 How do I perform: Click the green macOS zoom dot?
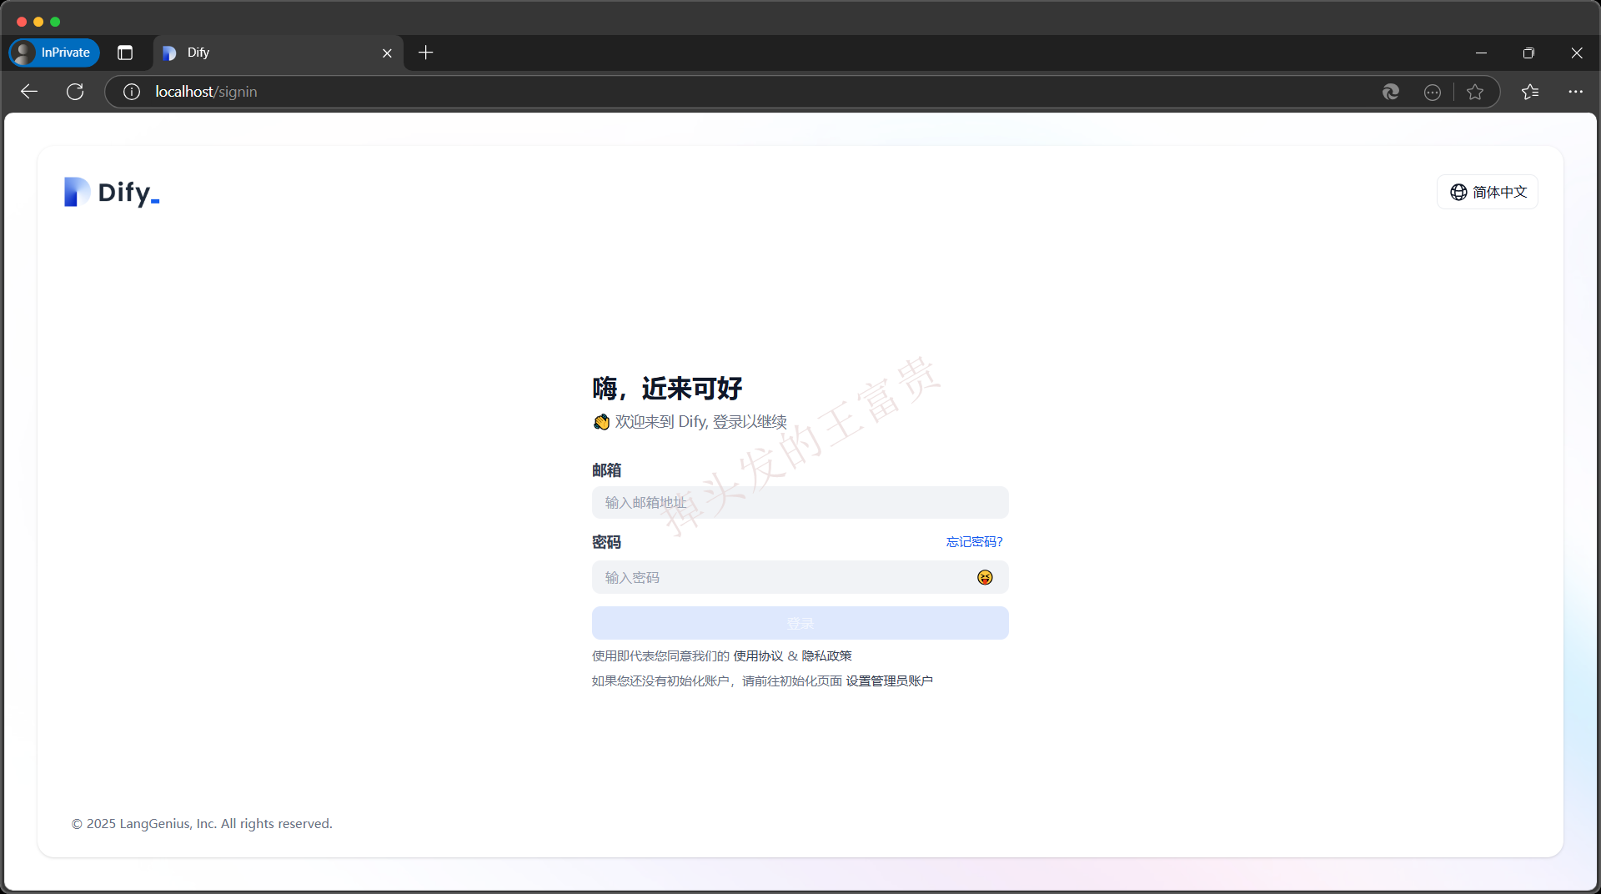[x=55, y=22]
